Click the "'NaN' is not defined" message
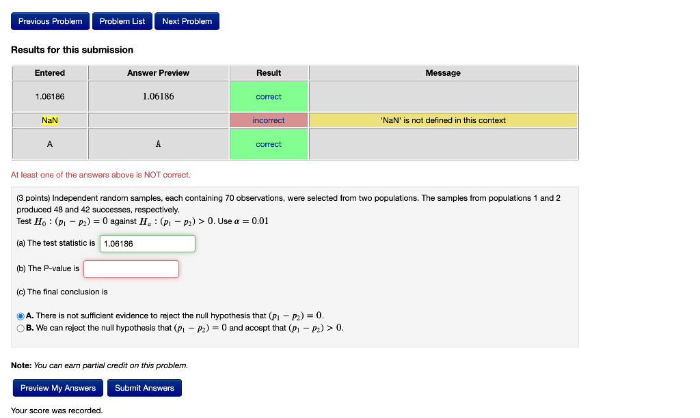Screen dimensions: 700x418 pos(443,120)
